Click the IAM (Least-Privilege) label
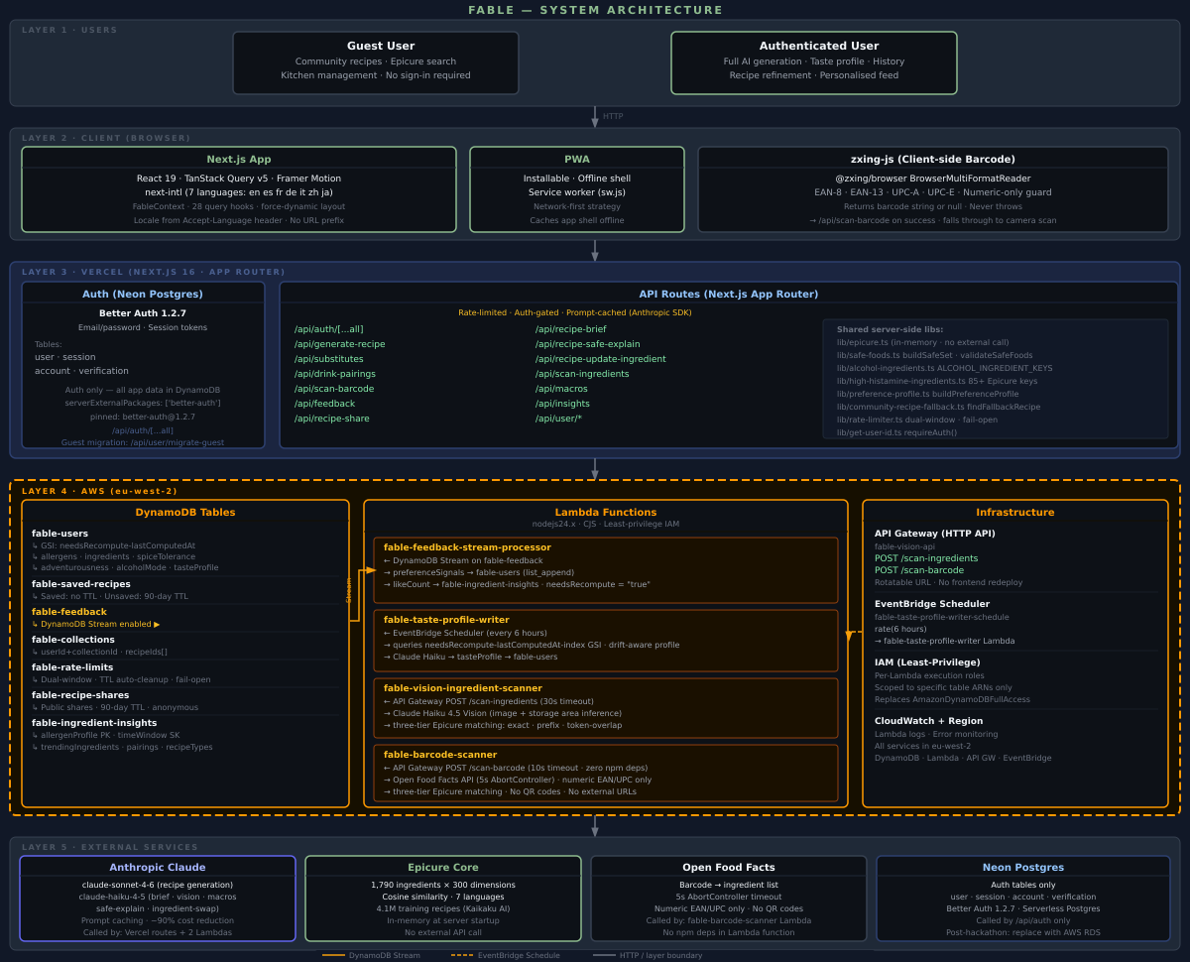Screen dimensions: 1190x962 tap(927, 662)
